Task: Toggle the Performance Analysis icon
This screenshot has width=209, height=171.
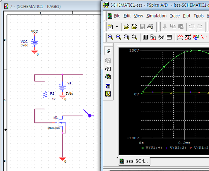Action: 161,37
